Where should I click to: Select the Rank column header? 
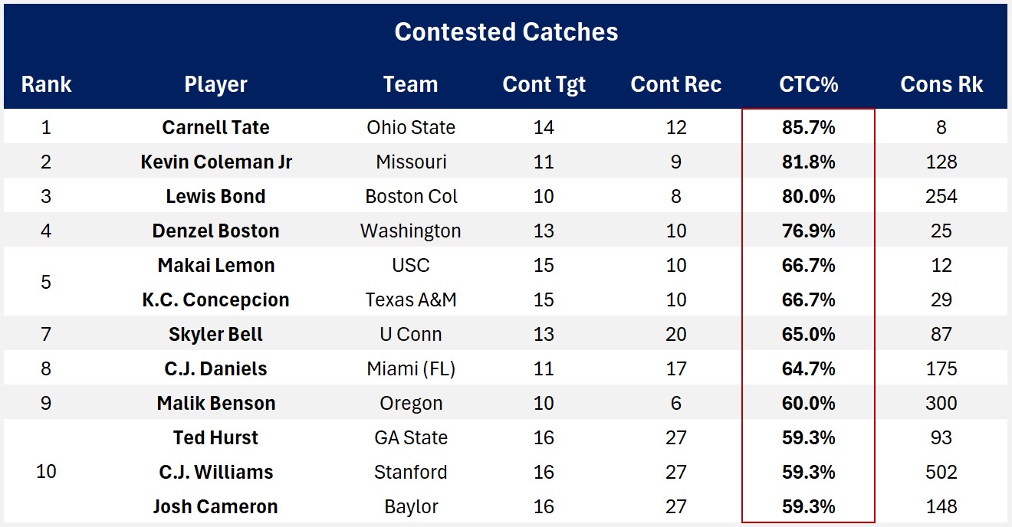(46, 84)
